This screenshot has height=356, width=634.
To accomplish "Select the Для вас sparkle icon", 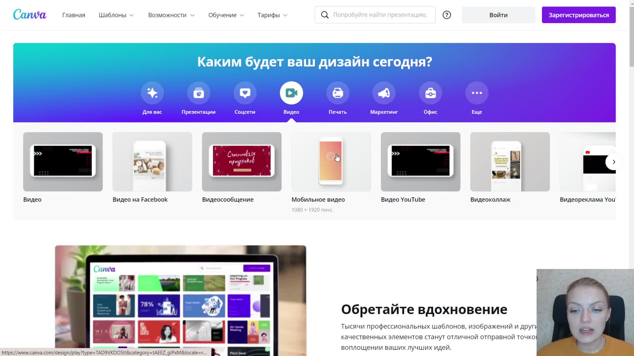I will pos(152,93).
